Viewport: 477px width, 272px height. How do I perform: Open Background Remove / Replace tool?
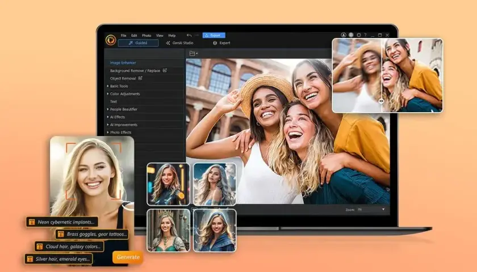(x=135, y=70)
